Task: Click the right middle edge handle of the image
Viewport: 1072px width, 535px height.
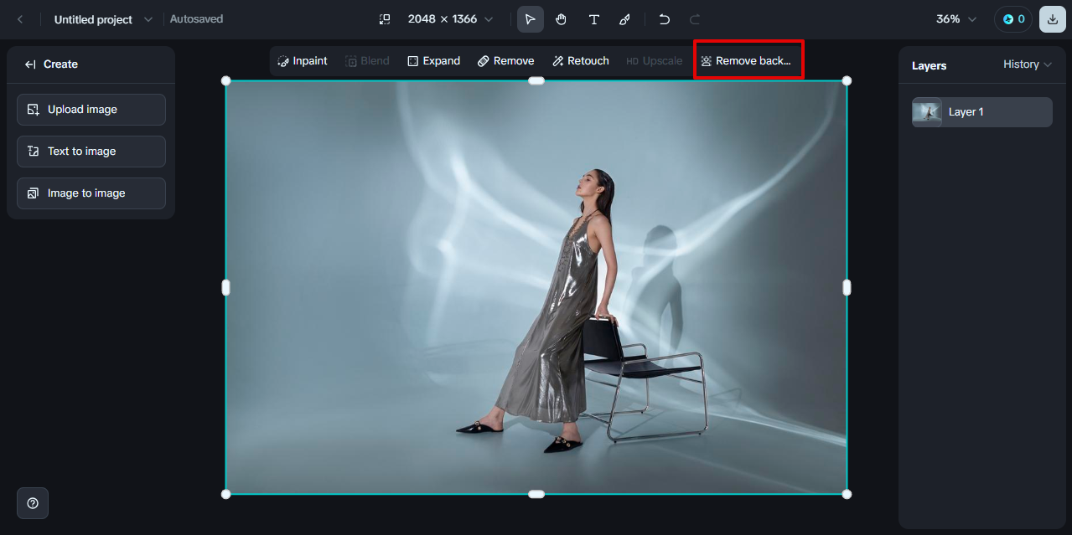Action: (847, 287)
